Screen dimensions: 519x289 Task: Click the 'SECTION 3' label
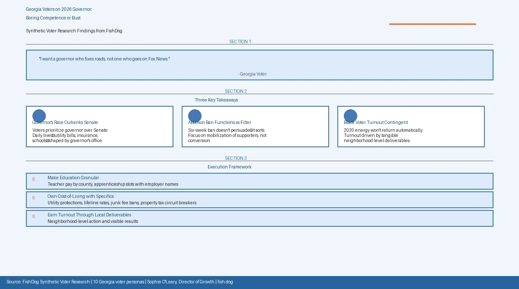coord(236,158)
